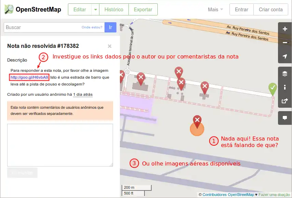Expand the Editar dropdown arrow

(95, 10)
